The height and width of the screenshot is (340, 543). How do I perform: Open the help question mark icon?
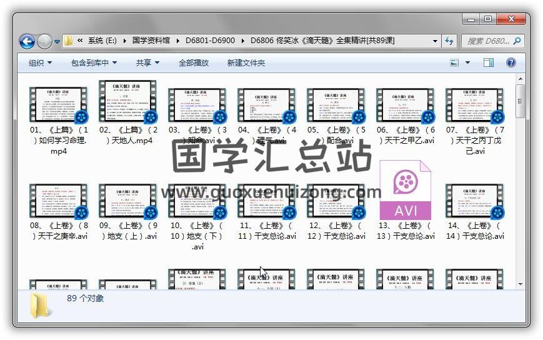coord(511,62)
